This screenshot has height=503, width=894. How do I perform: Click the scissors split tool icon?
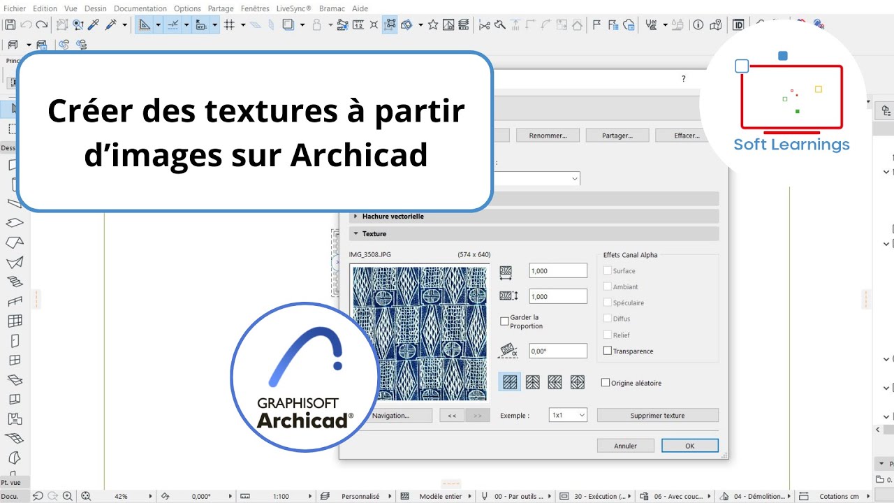pyautogui.click(x=484, y=24)
